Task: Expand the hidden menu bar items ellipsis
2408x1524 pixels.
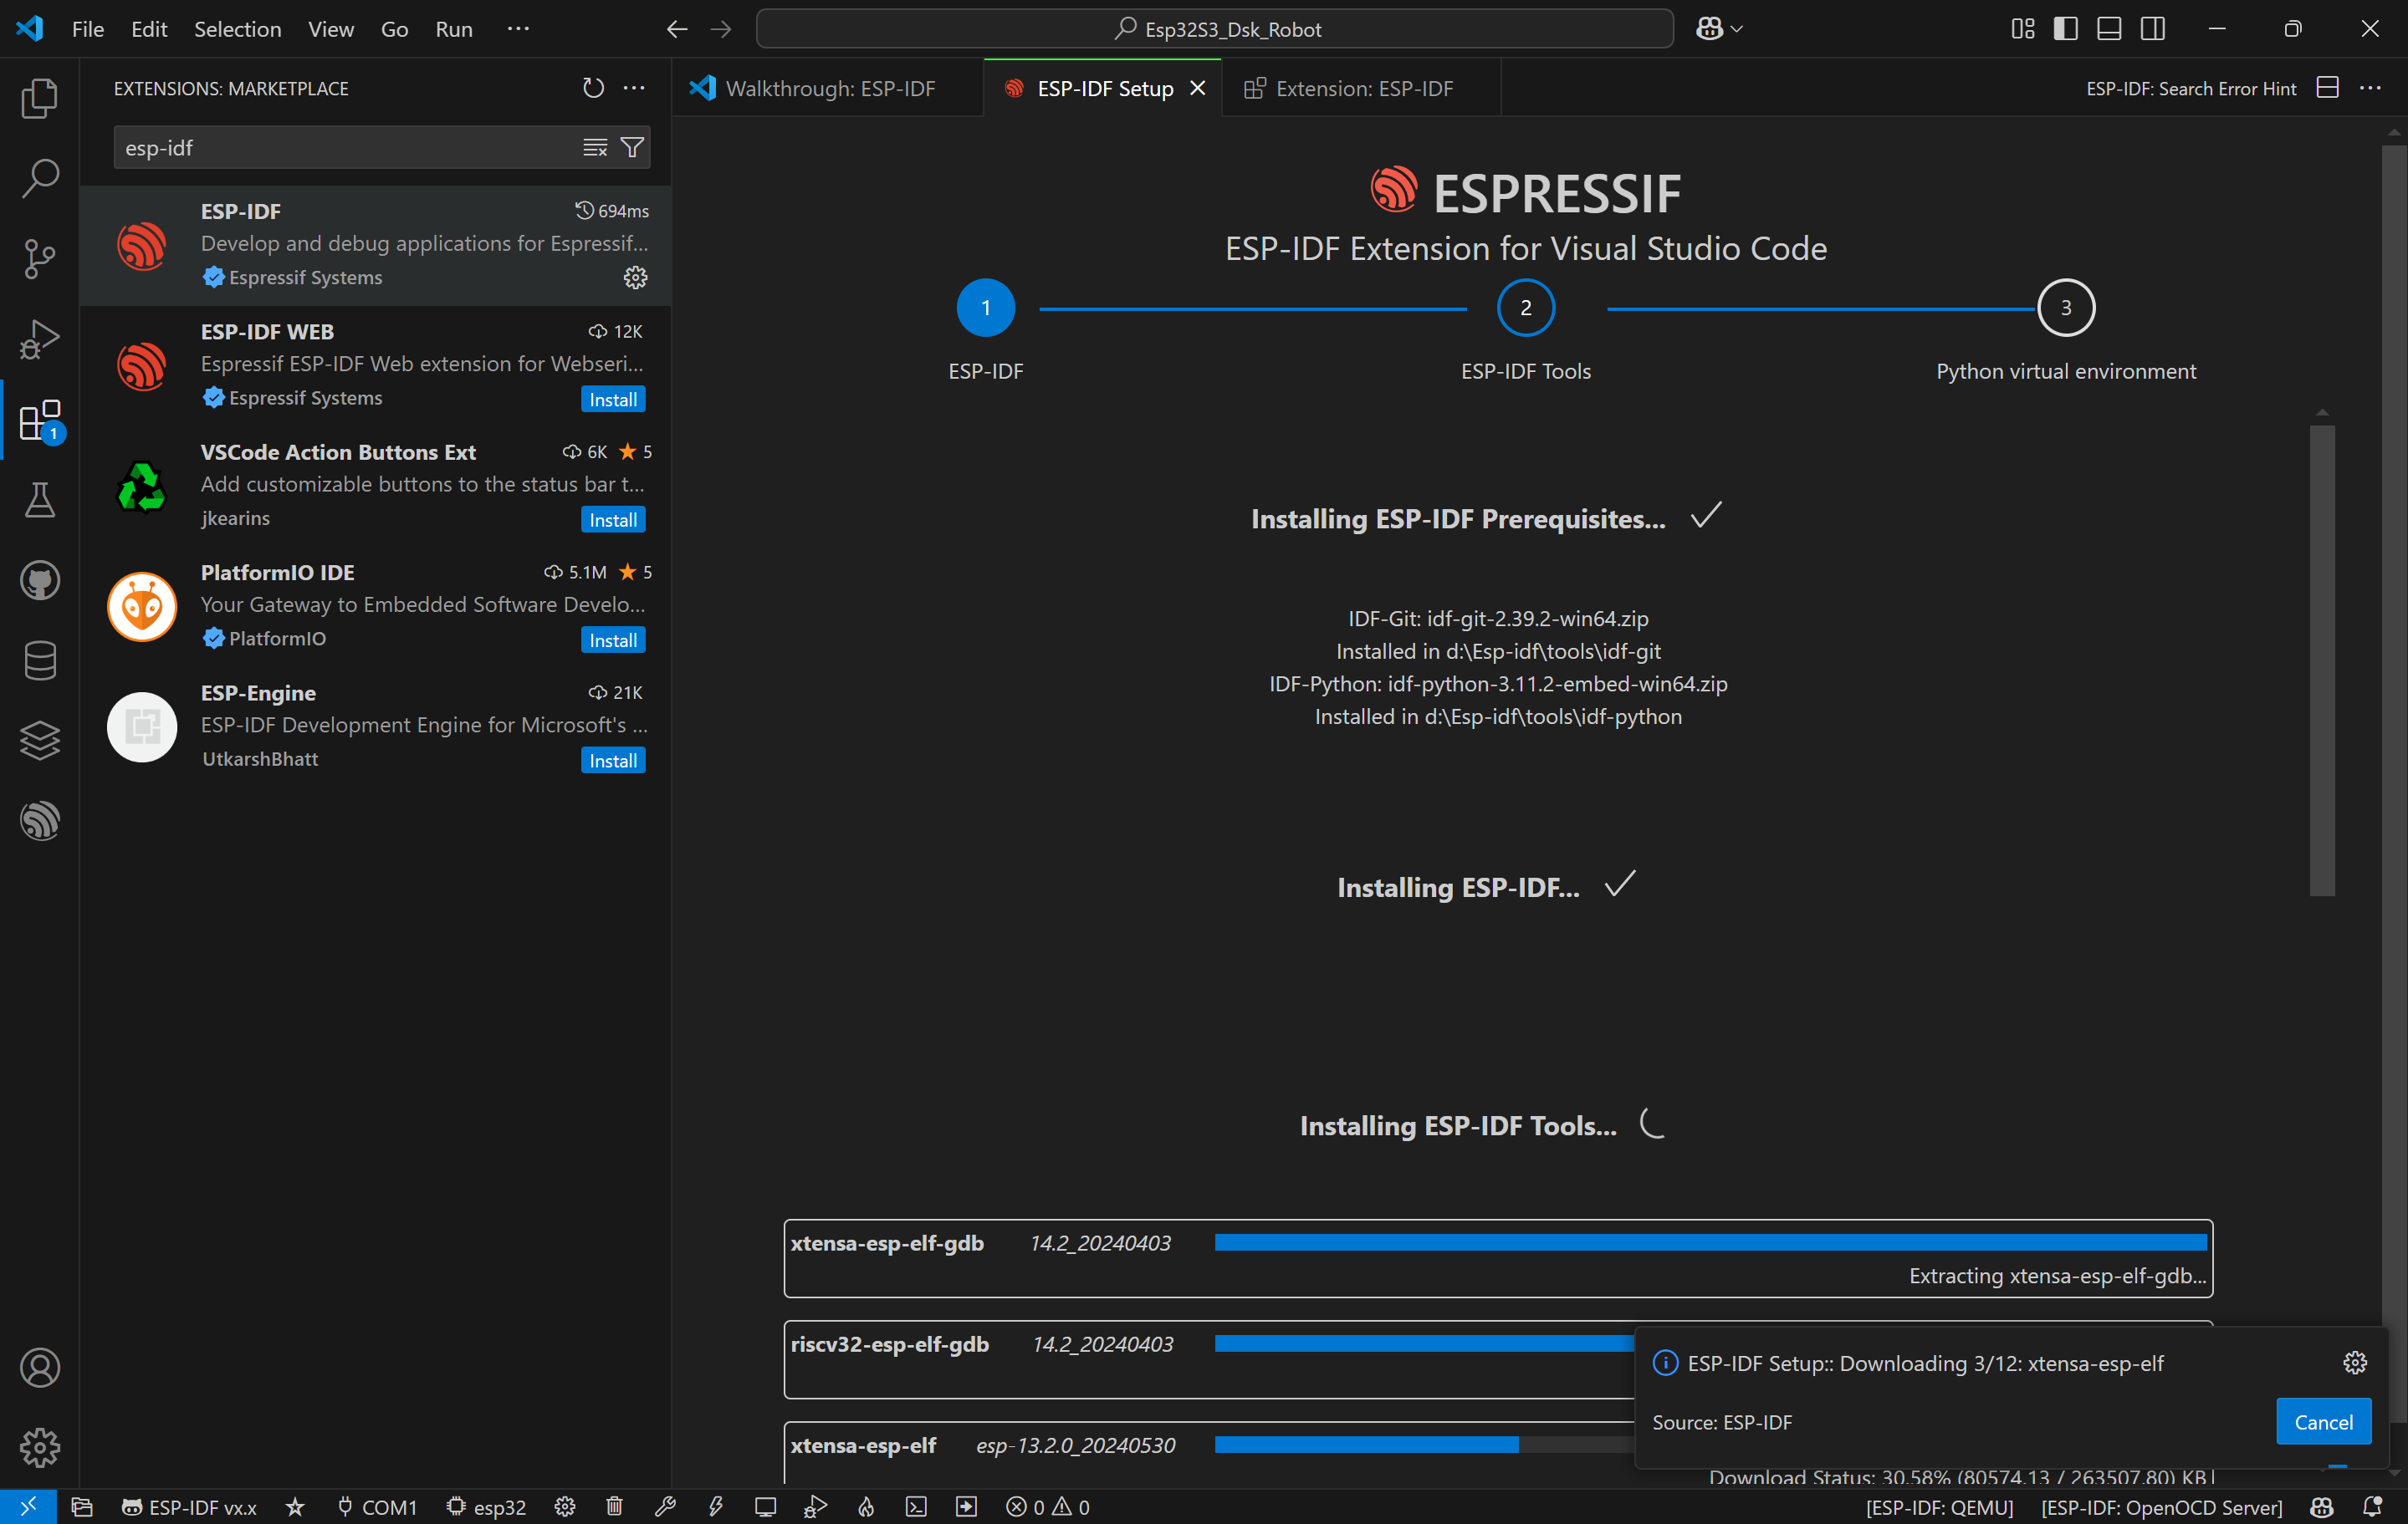Action: [x=518, y=29]
